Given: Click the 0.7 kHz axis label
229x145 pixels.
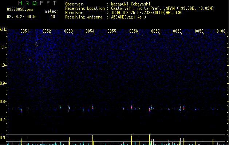Looking at the screenshot, I should tap(3, 120).
